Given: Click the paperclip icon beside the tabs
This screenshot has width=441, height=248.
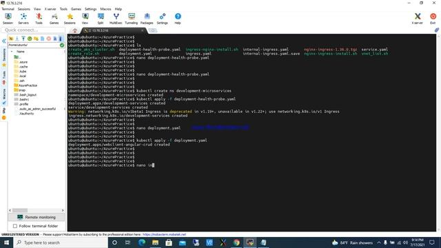Looking at the screenshot, I should click(436, 30).
